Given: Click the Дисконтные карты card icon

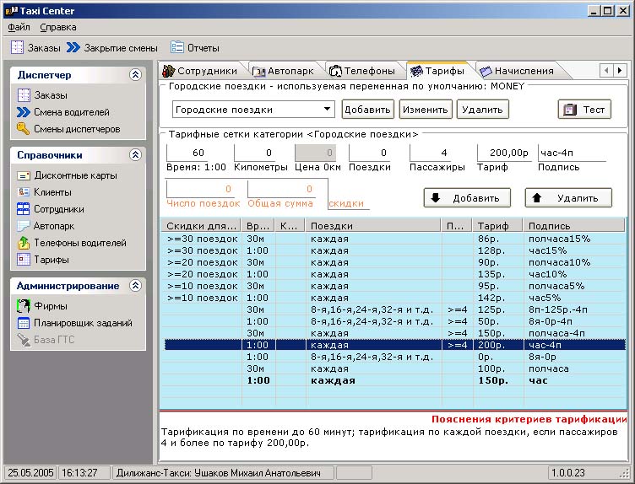Looking at the screenshot, I should tap(24, 175).
